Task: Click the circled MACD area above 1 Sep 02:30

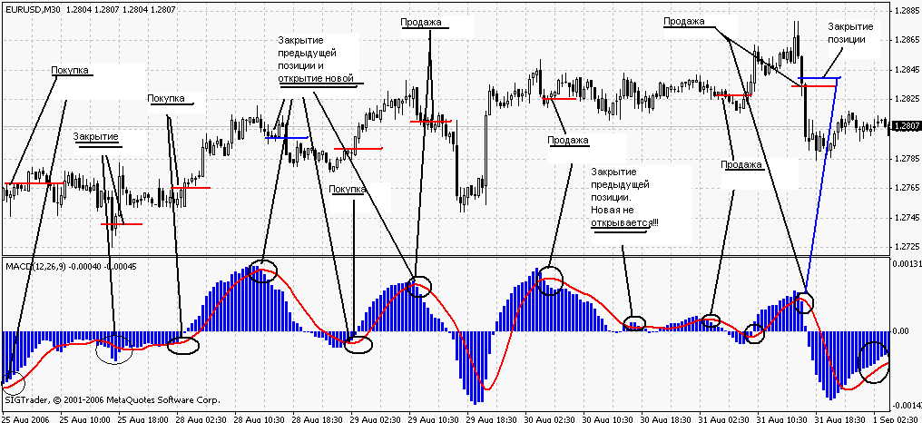Action: coord(876,361)
